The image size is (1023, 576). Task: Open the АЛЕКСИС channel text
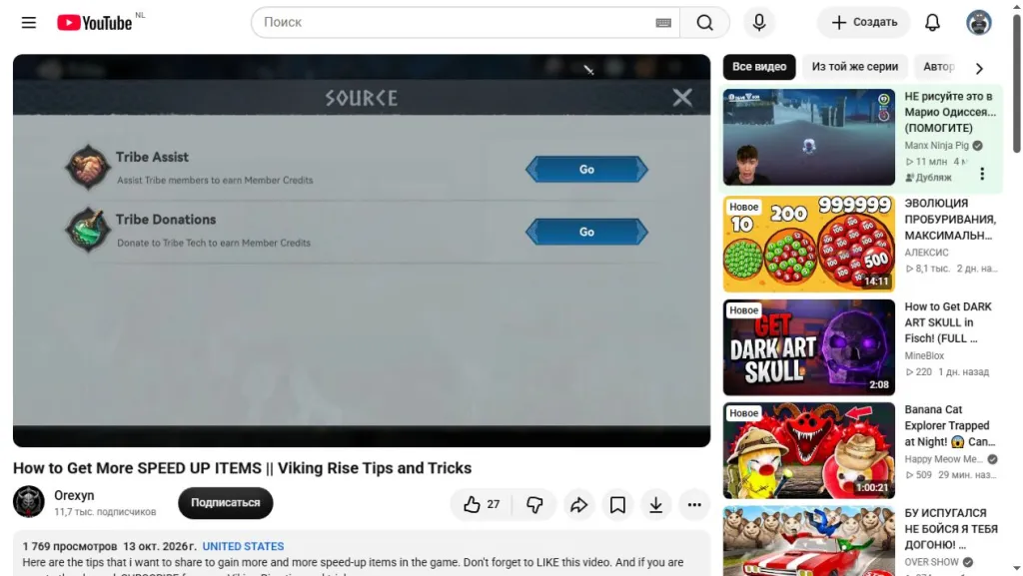click(926, 253)
